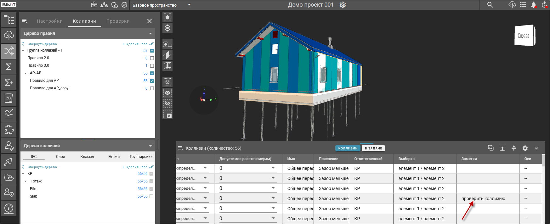
Task: Check the Правило 2.0 checkbox
Action: coord(152,58)
